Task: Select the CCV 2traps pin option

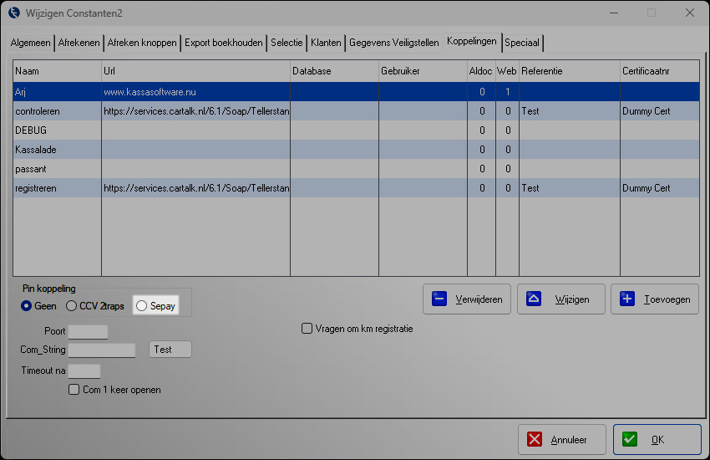Action: [x=71, y=306]
